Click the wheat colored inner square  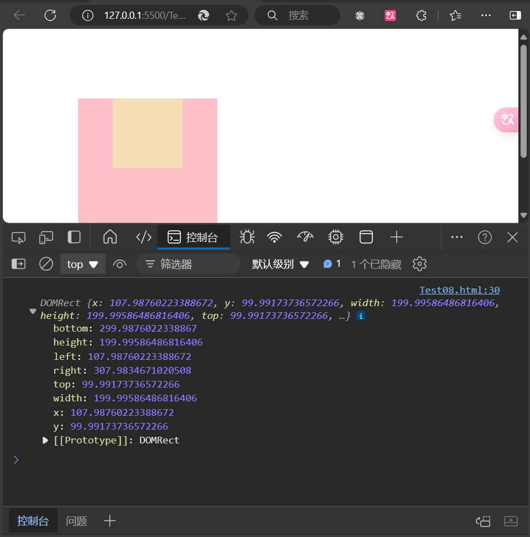pos(148,133)
